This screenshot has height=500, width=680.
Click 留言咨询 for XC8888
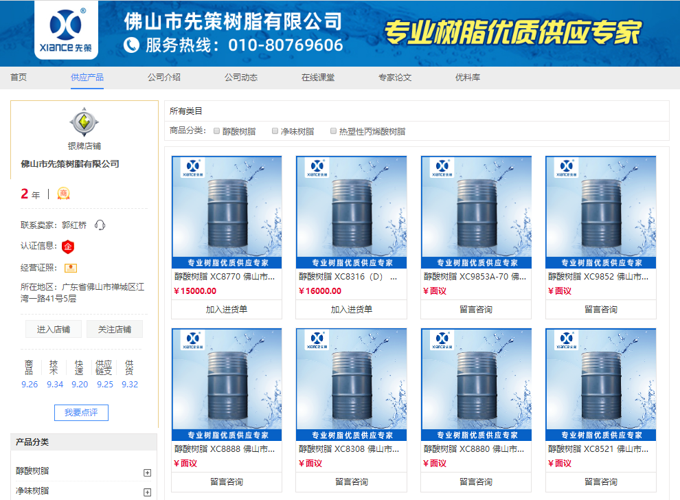click(227, 481)
